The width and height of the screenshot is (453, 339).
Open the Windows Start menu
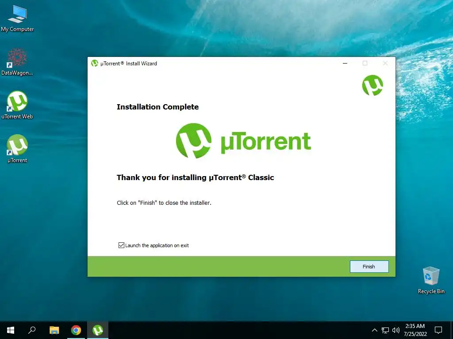pos(11,330)
